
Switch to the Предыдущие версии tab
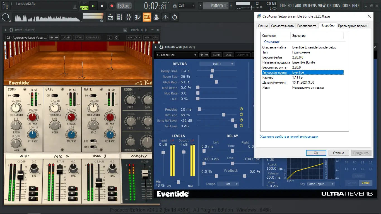tap(353, 26)
